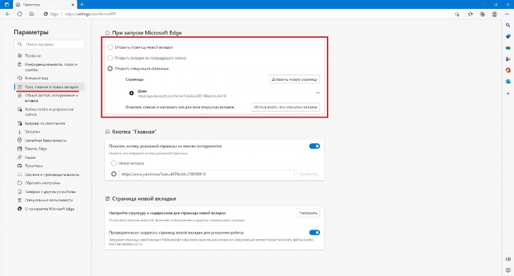Click the 'Сохранить' button next to URL
The image size is (514, 276).
[x=308, y=174]
